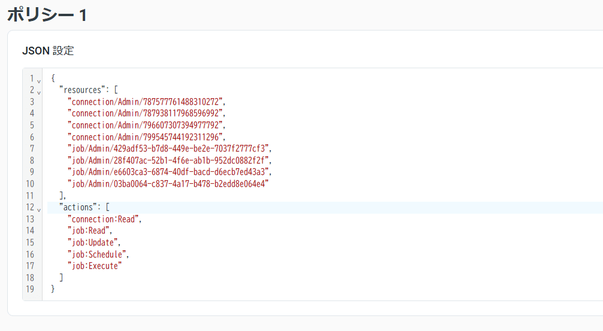Screen dimensions: 603x331
Task: Collapse the "actions" array fold arrow
Action: 39,209
